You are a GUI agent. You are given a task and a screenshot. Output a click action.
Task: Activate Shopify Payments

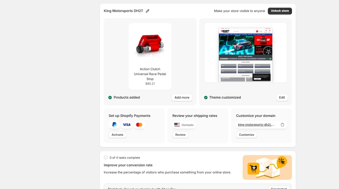117,135
